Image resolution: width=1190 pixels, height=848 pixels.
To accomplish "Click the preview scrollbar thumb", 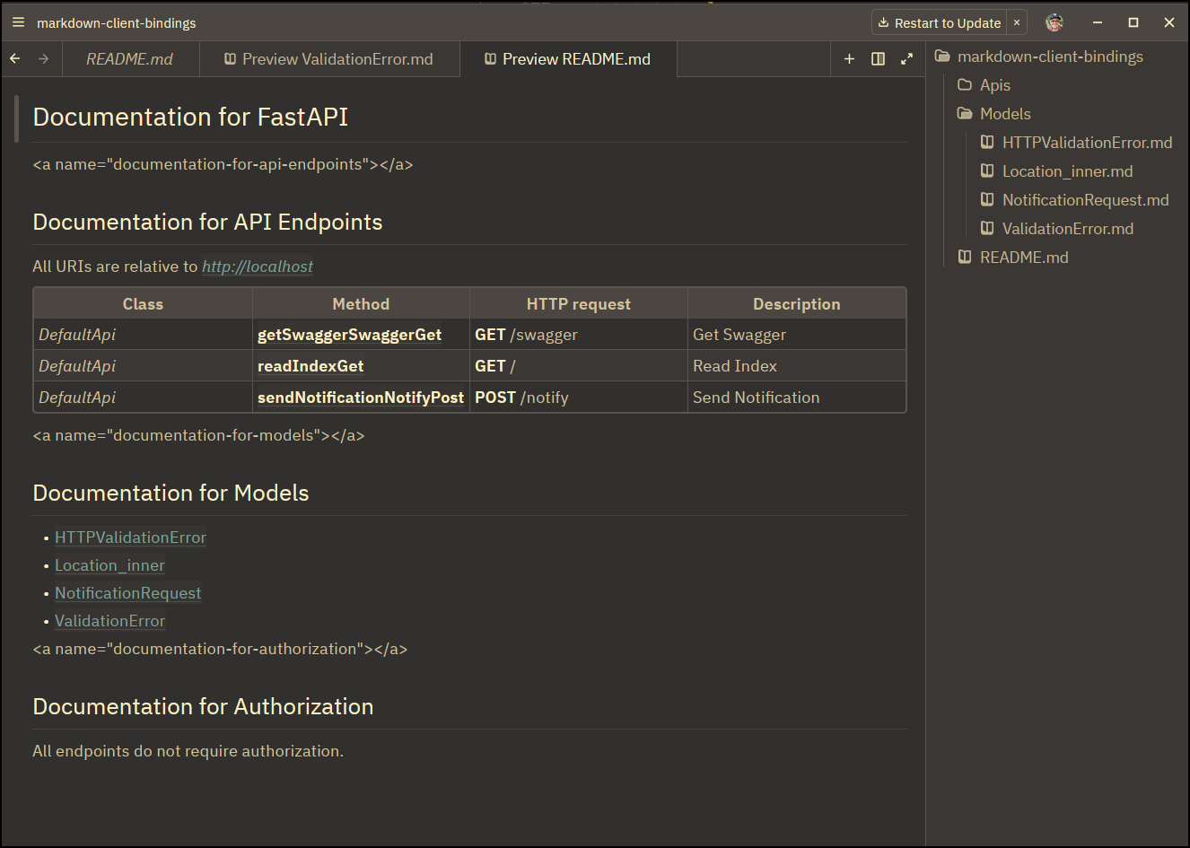I will [16, 118].
